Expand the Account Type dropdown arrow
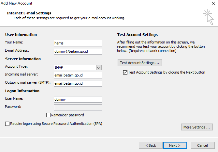This screenshot has height=152, width=218. pyautogui.click(x=99, y=67)
